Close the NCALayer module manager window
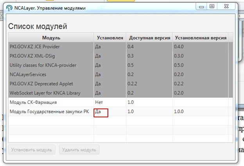Image resolution: width=244 pixels, height=166 pixels. [x=226, y=7]
